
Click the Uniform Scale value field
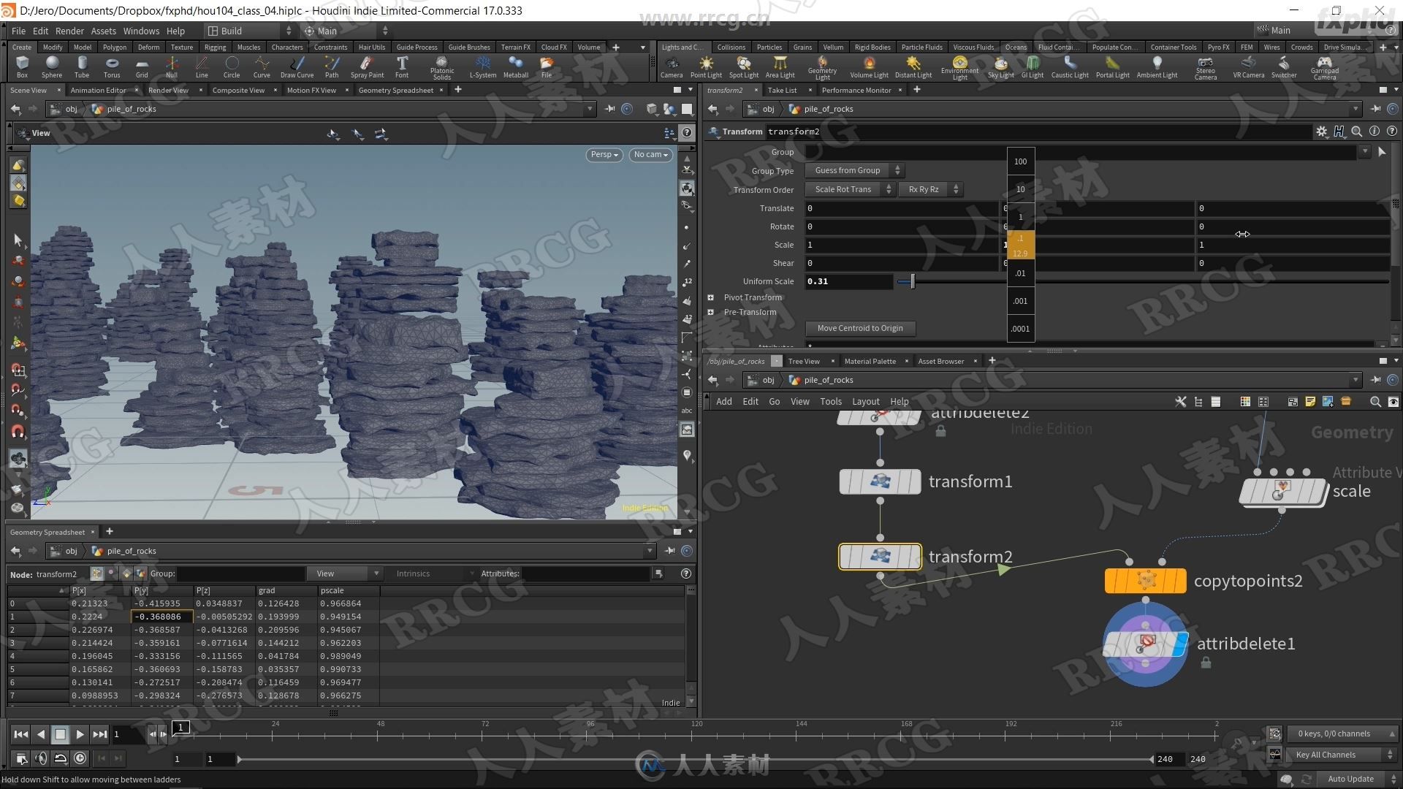[x=848, y=281]
